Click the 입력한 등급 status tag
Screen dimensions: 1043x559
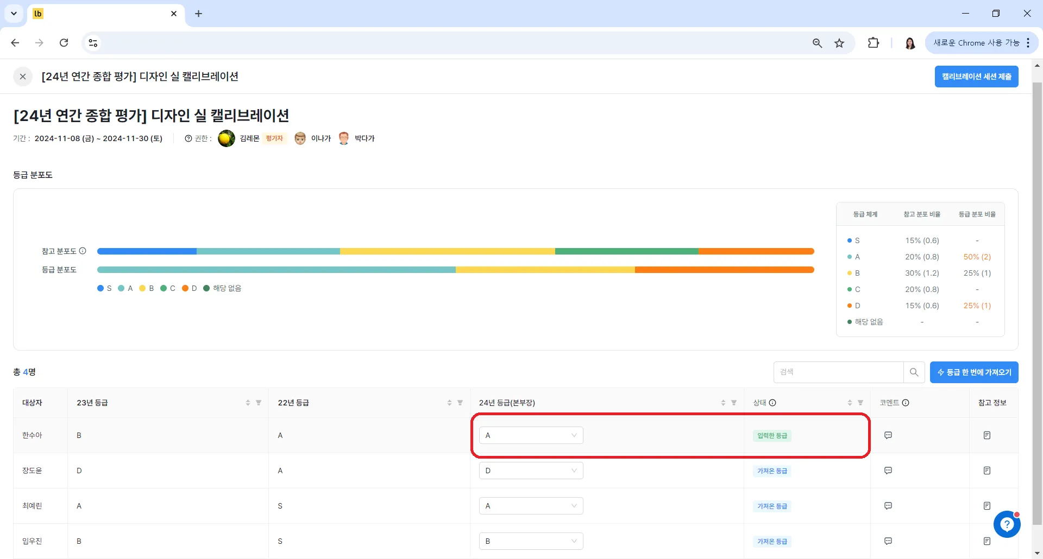tap(772, 435)
